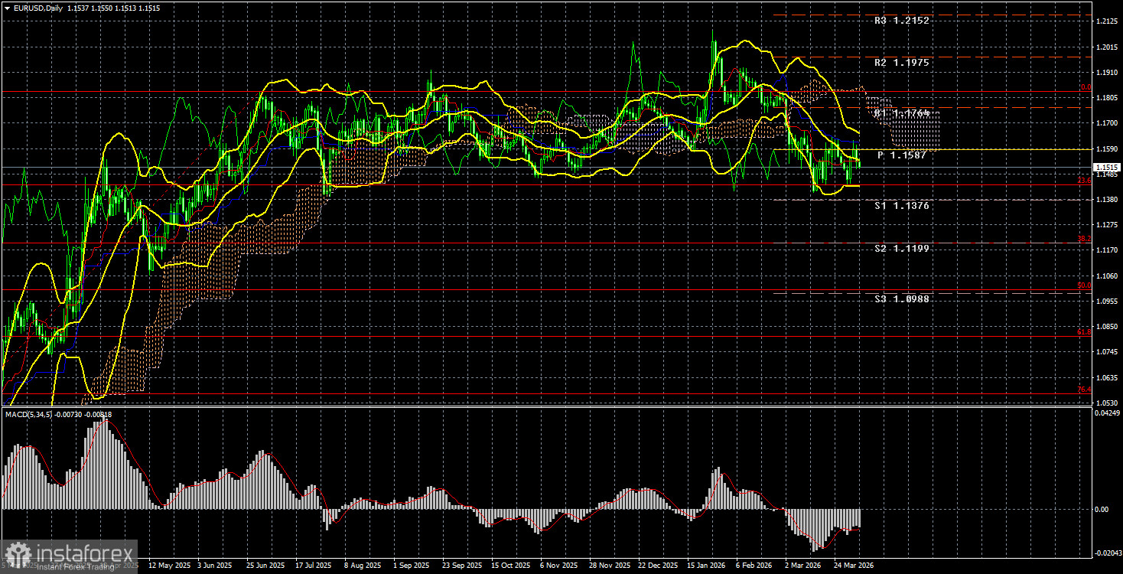Click the 25 Jun 2025 date label
The height and width of the screenshot is (574, 1123).
click(x=265, y=566)
